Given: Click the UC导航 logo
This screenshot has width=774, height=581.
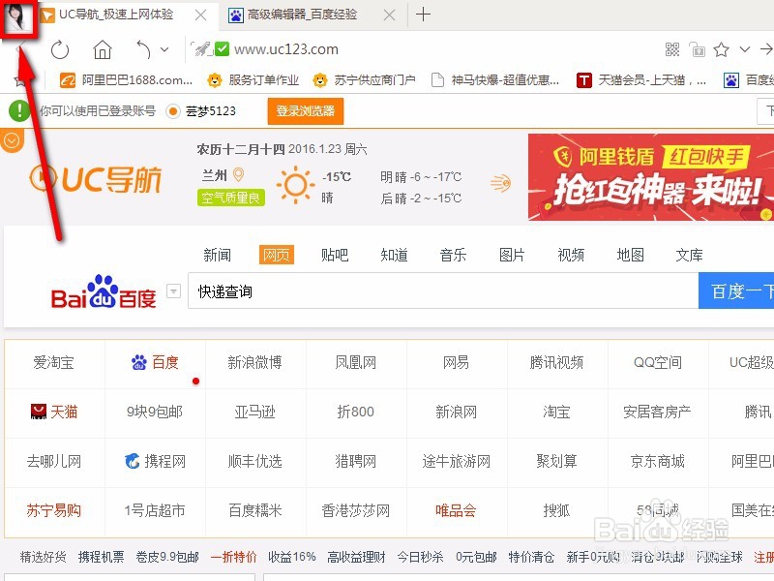Looking at the screenshot, I should pyautogui.click(x=96, y=179).
